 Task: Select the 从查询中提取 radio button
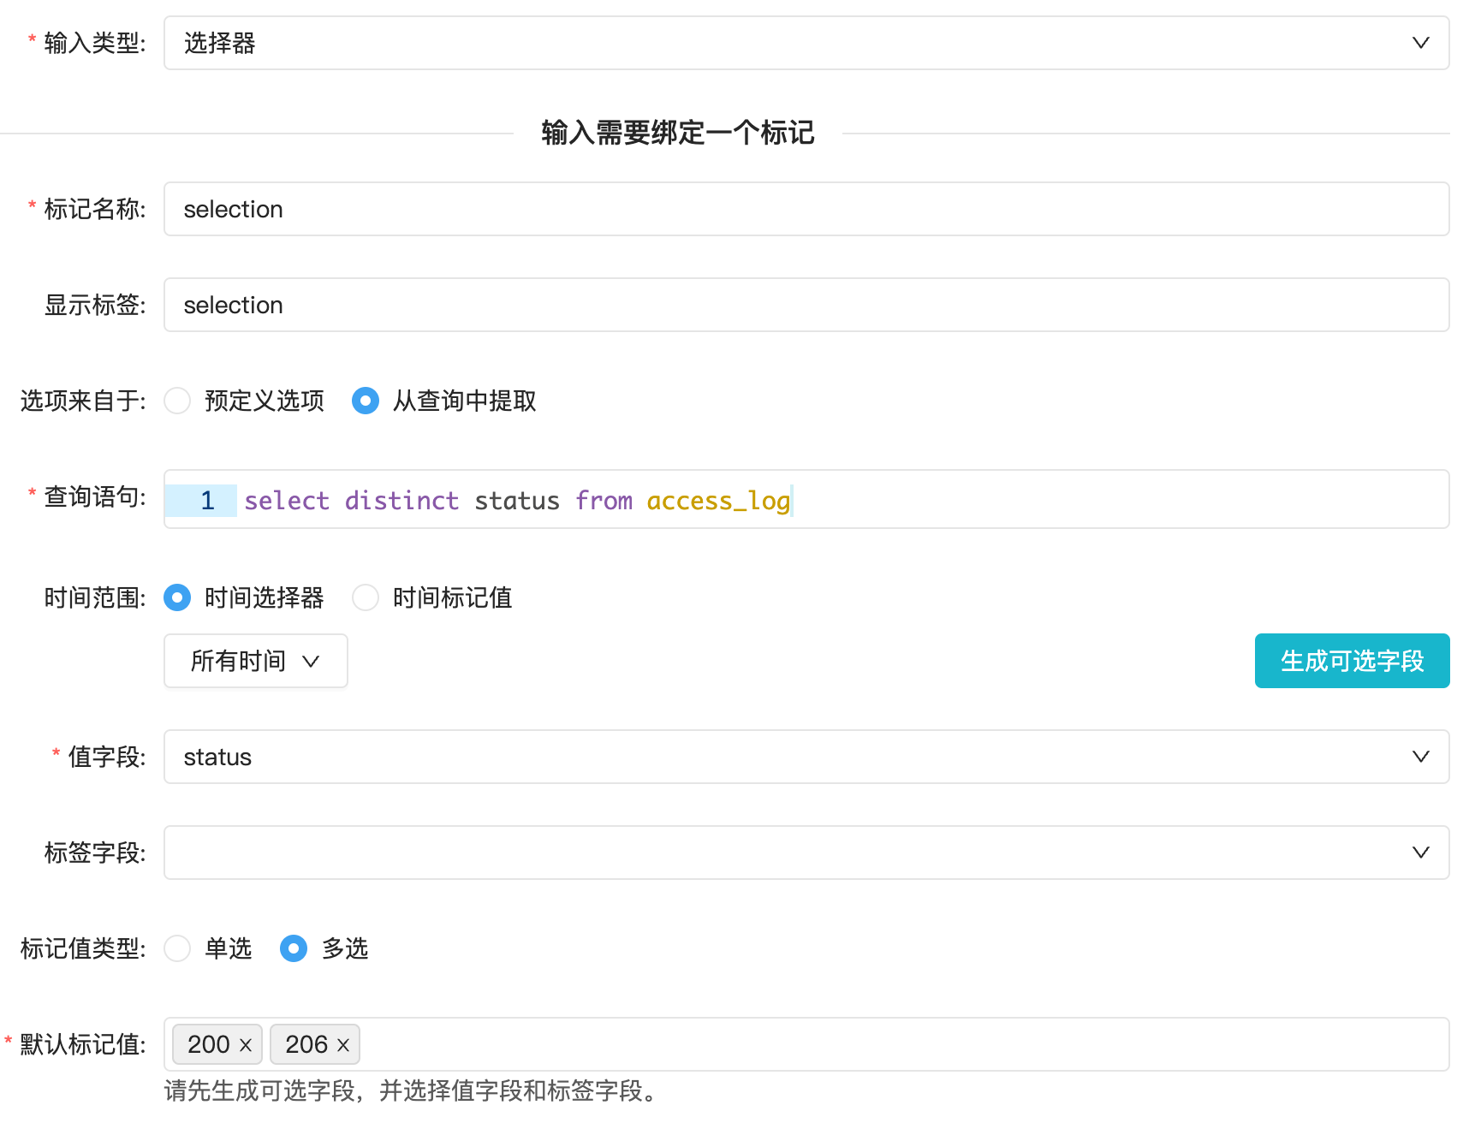366,401
